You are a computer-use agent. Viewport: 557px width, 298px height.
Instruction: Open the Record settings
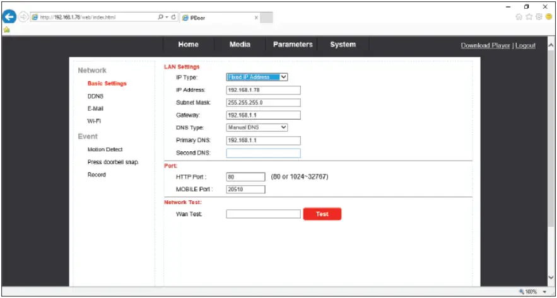click(x=97, y=175)
